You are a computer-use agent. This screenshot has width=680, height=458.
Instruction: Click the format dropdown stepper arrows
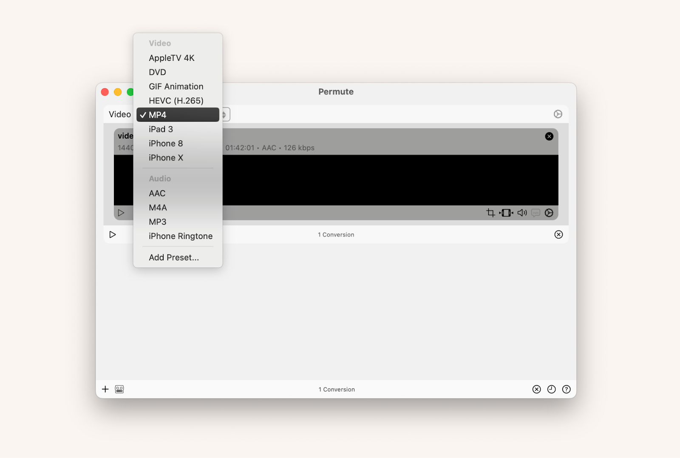[224, 115]
